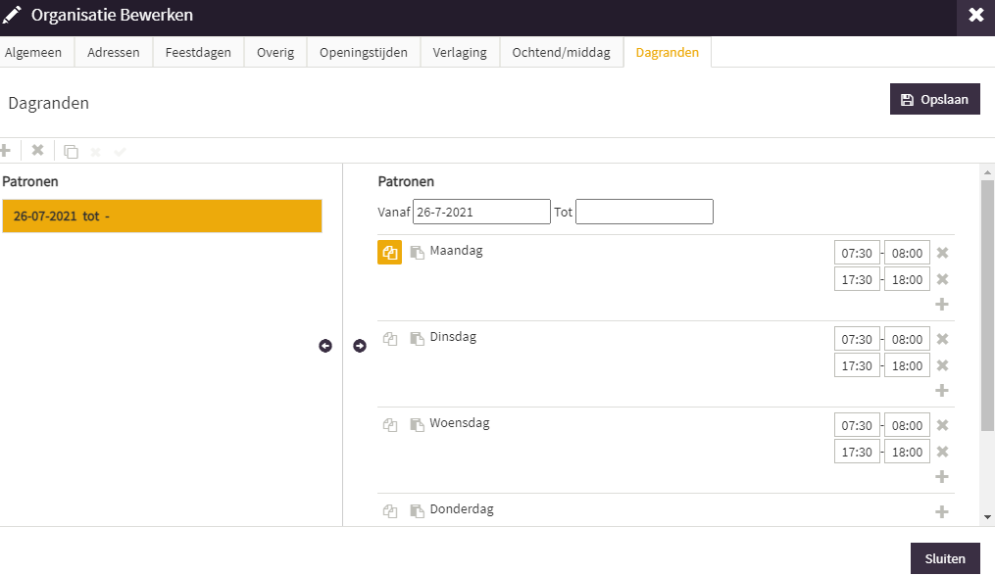Remove Dinsdag's 17:30-18:00 slot
Image resolution: width=995 pixels, height=576 pixels.
pos(942,365)
